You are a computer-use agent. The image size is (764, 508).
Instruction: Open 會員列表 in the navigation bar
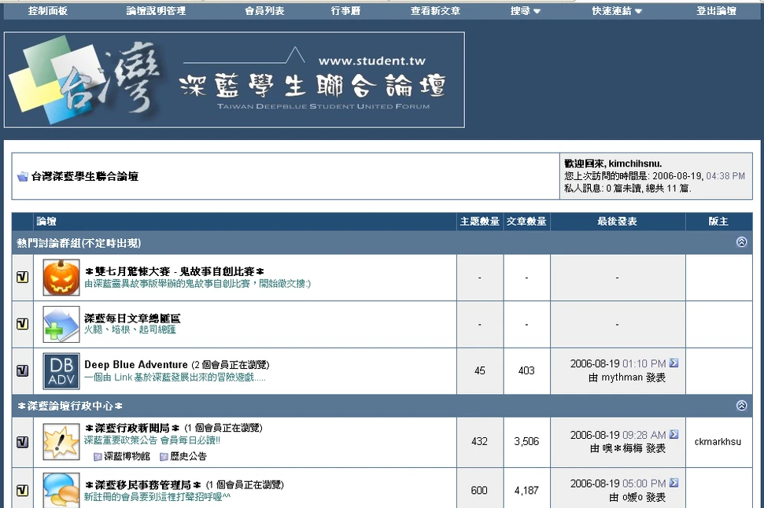[264, 11]
